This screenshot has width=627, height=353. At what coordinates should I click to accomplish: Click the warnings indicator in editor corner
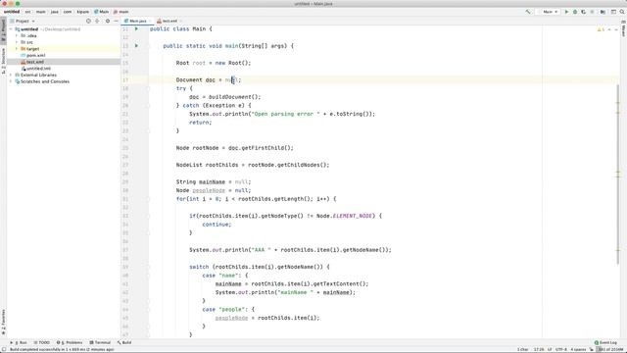[x=601, y=29]
